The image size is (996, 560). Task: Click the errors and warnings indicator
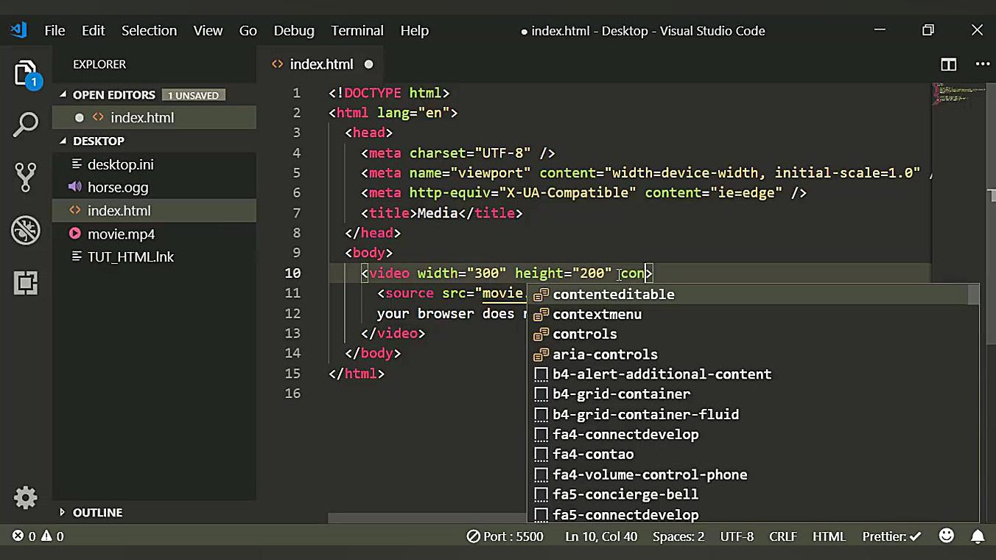38,536
